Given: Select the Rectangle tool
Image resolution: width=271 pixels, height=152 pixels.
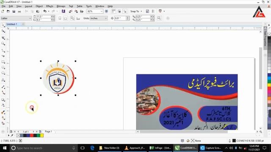Looking at the screenshot, I should (3, 62).
